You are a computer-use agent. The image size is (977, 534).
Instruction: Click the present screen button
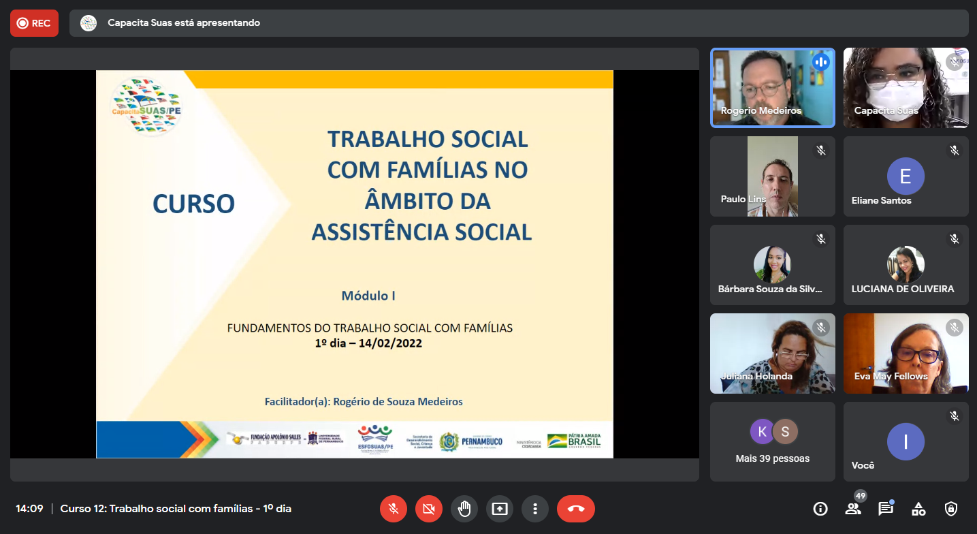tap(500, 509)
